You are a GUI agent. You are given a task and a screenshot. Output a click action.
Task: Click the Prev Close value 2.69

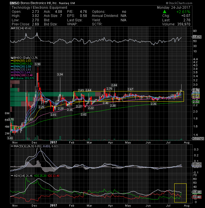[35, 24]
